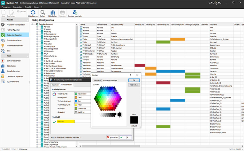
Task: Select Wissensdatenbanken in the sidebar
Action: pos(15,45)
